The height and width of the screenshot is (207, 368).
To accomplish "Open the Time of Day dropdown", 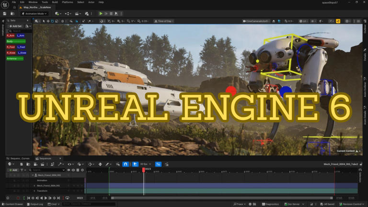I will pos(163,21).
